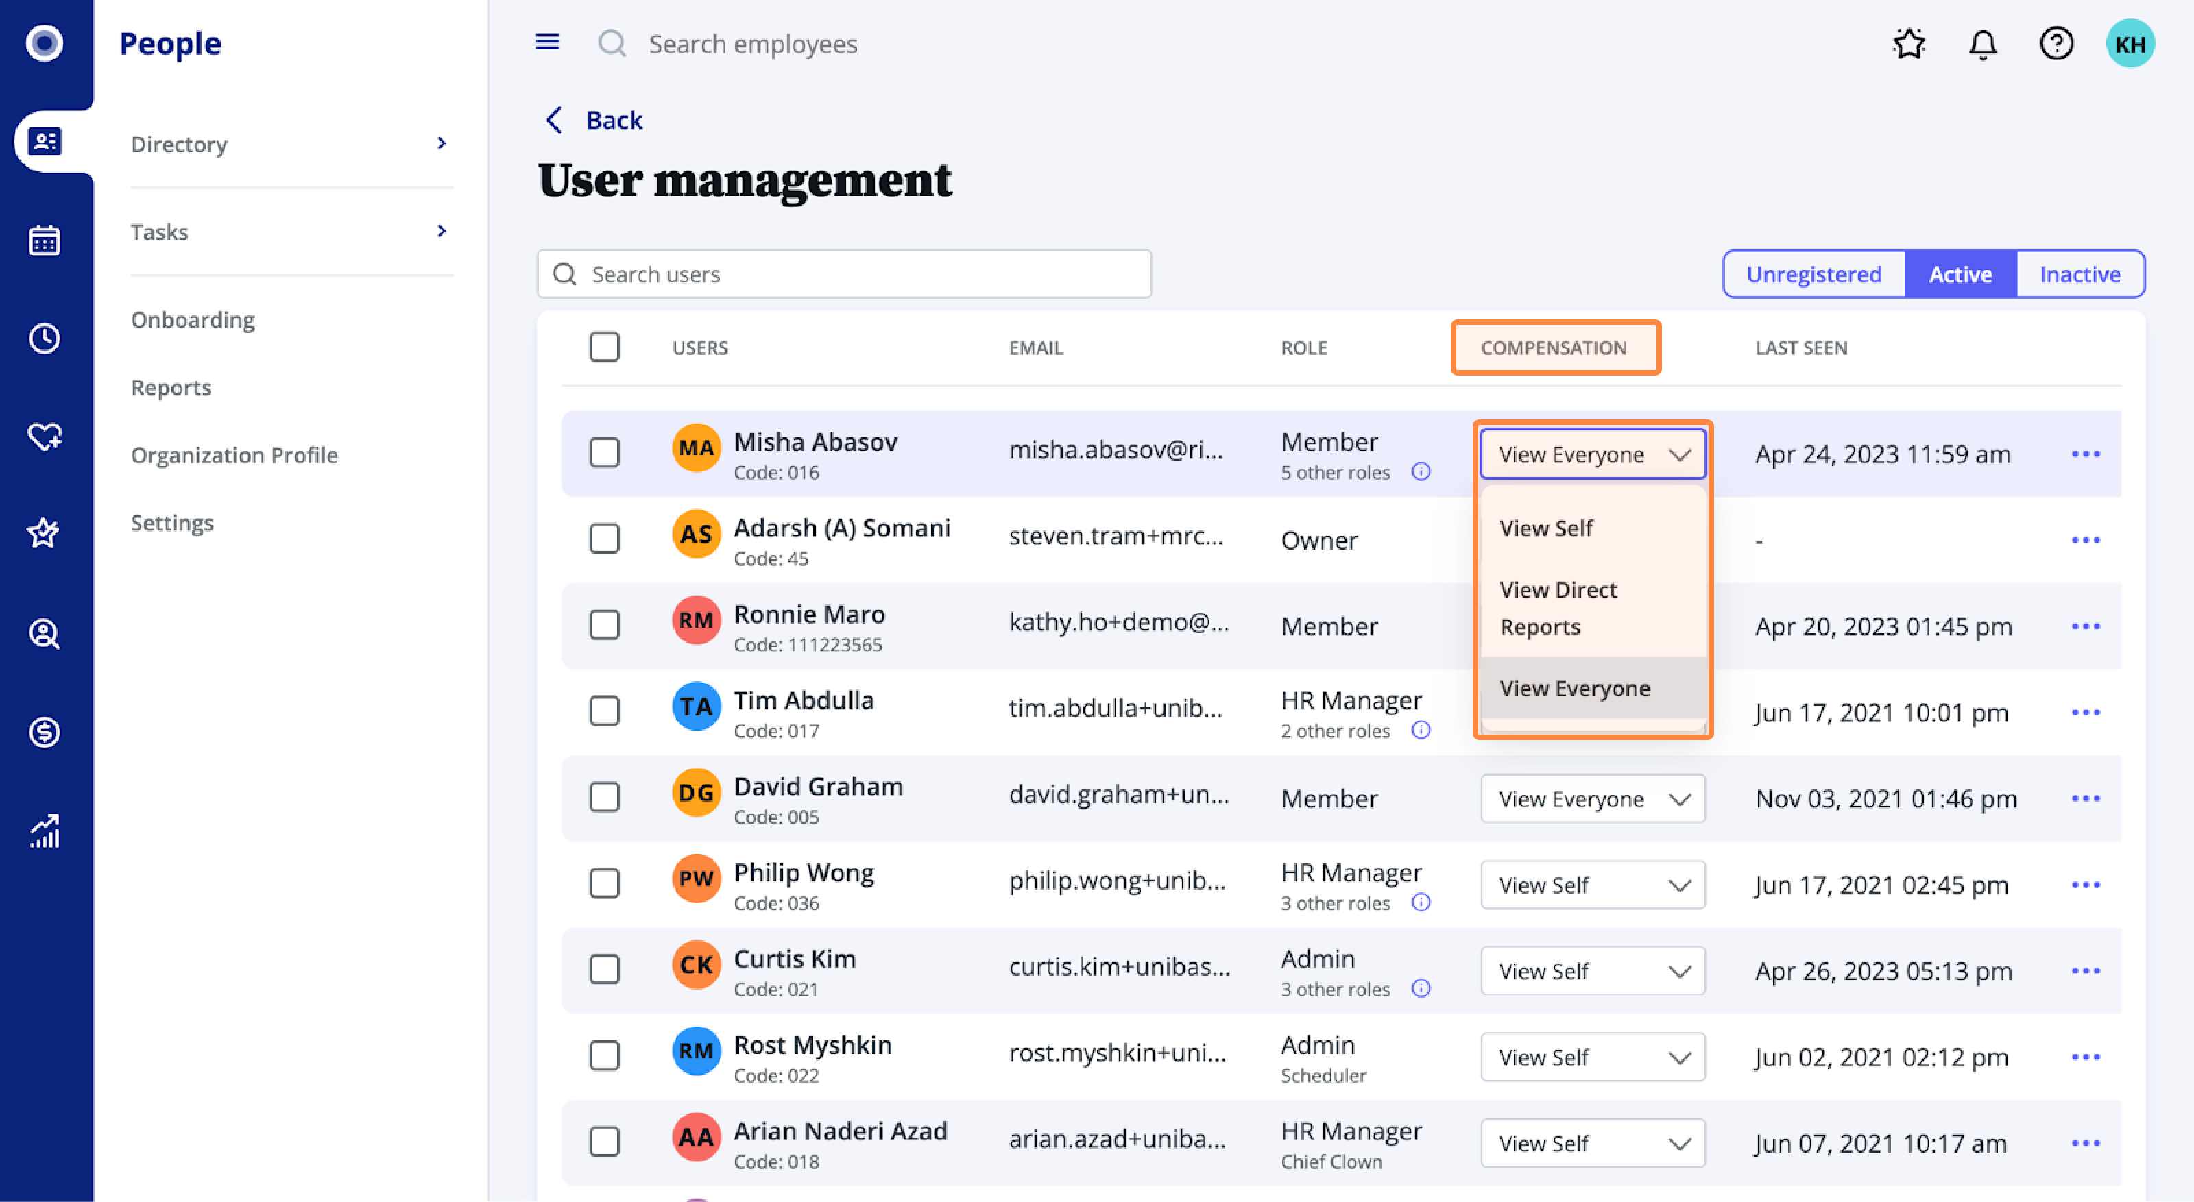The image size is (2194, 1202).
Task: Collapse Misha Abasov's compensation dropdown
Action: point(1593,454)
